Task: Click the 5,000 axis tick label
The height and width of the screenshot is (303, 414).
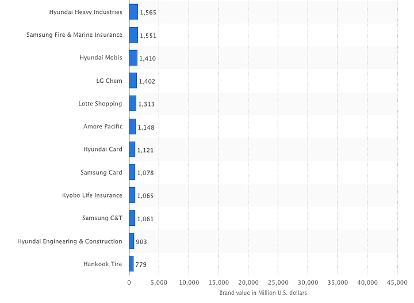Action: (159, 283)
